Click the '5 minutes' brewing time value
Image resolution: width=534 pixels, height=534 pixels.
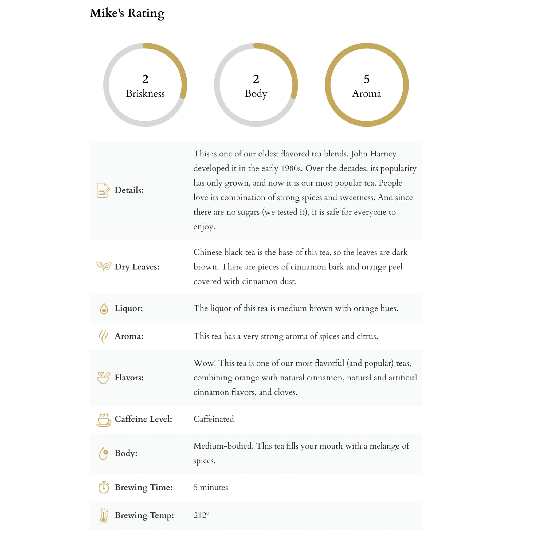pos(211,487)
